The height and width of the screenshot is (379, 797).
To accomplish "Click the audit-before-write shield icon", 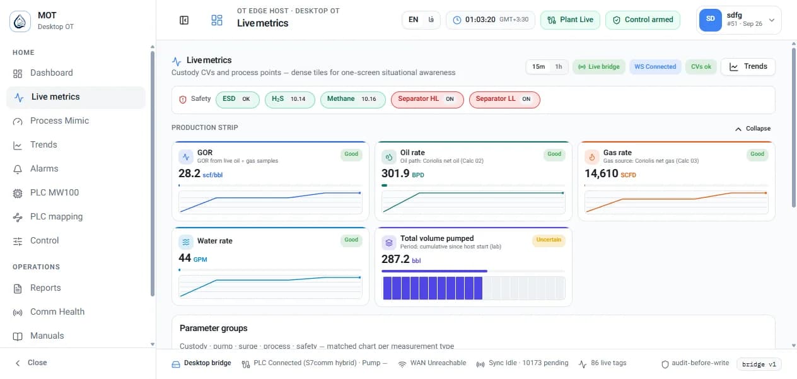I will (x=665, y=364).
